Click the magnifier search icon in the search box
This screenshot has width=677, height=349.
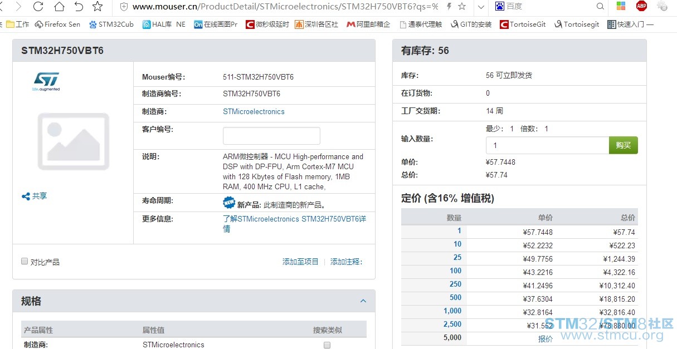(600, 7)
